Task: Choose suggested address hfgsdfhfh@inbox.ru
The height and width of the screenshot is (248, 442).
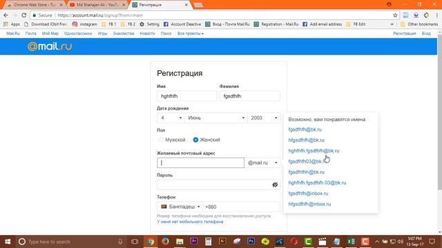Action: pyautogui.click(x=309, y=204)
